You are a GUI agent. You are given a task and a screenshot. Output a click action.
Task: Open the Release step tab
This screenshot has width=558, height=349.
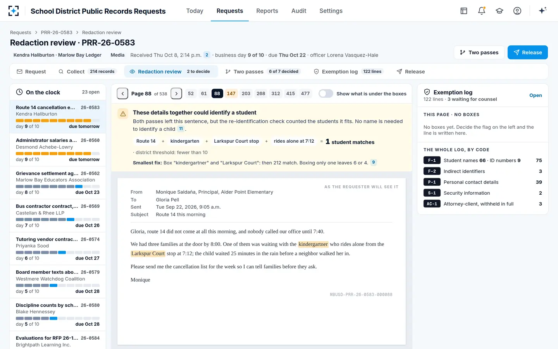coord(411,72)
